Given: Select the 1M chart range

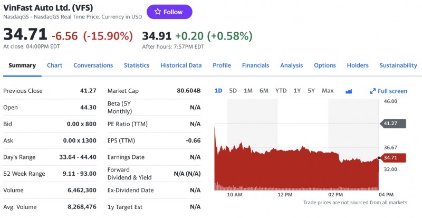Looking at the screenshot, I should 248,91.
